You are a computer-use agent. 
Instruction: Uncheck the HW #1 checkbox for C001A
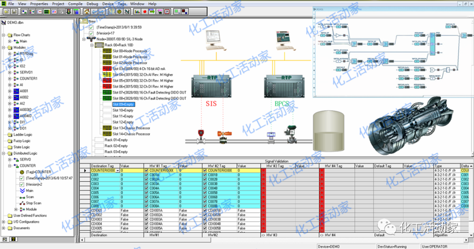tap(147, 175)
